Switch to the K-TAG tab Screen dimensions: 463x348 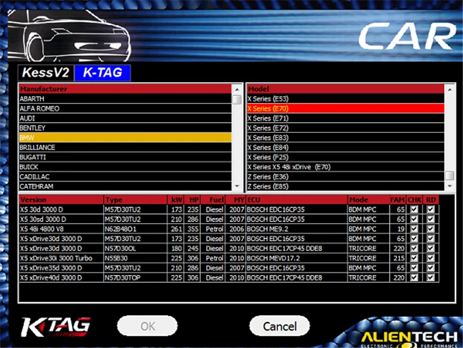(102, 73)
